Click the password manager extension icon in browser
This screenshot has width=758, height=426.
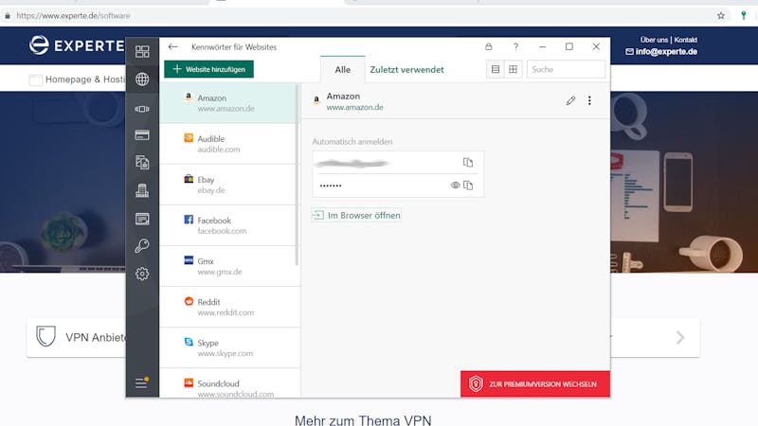coord(744,15)
